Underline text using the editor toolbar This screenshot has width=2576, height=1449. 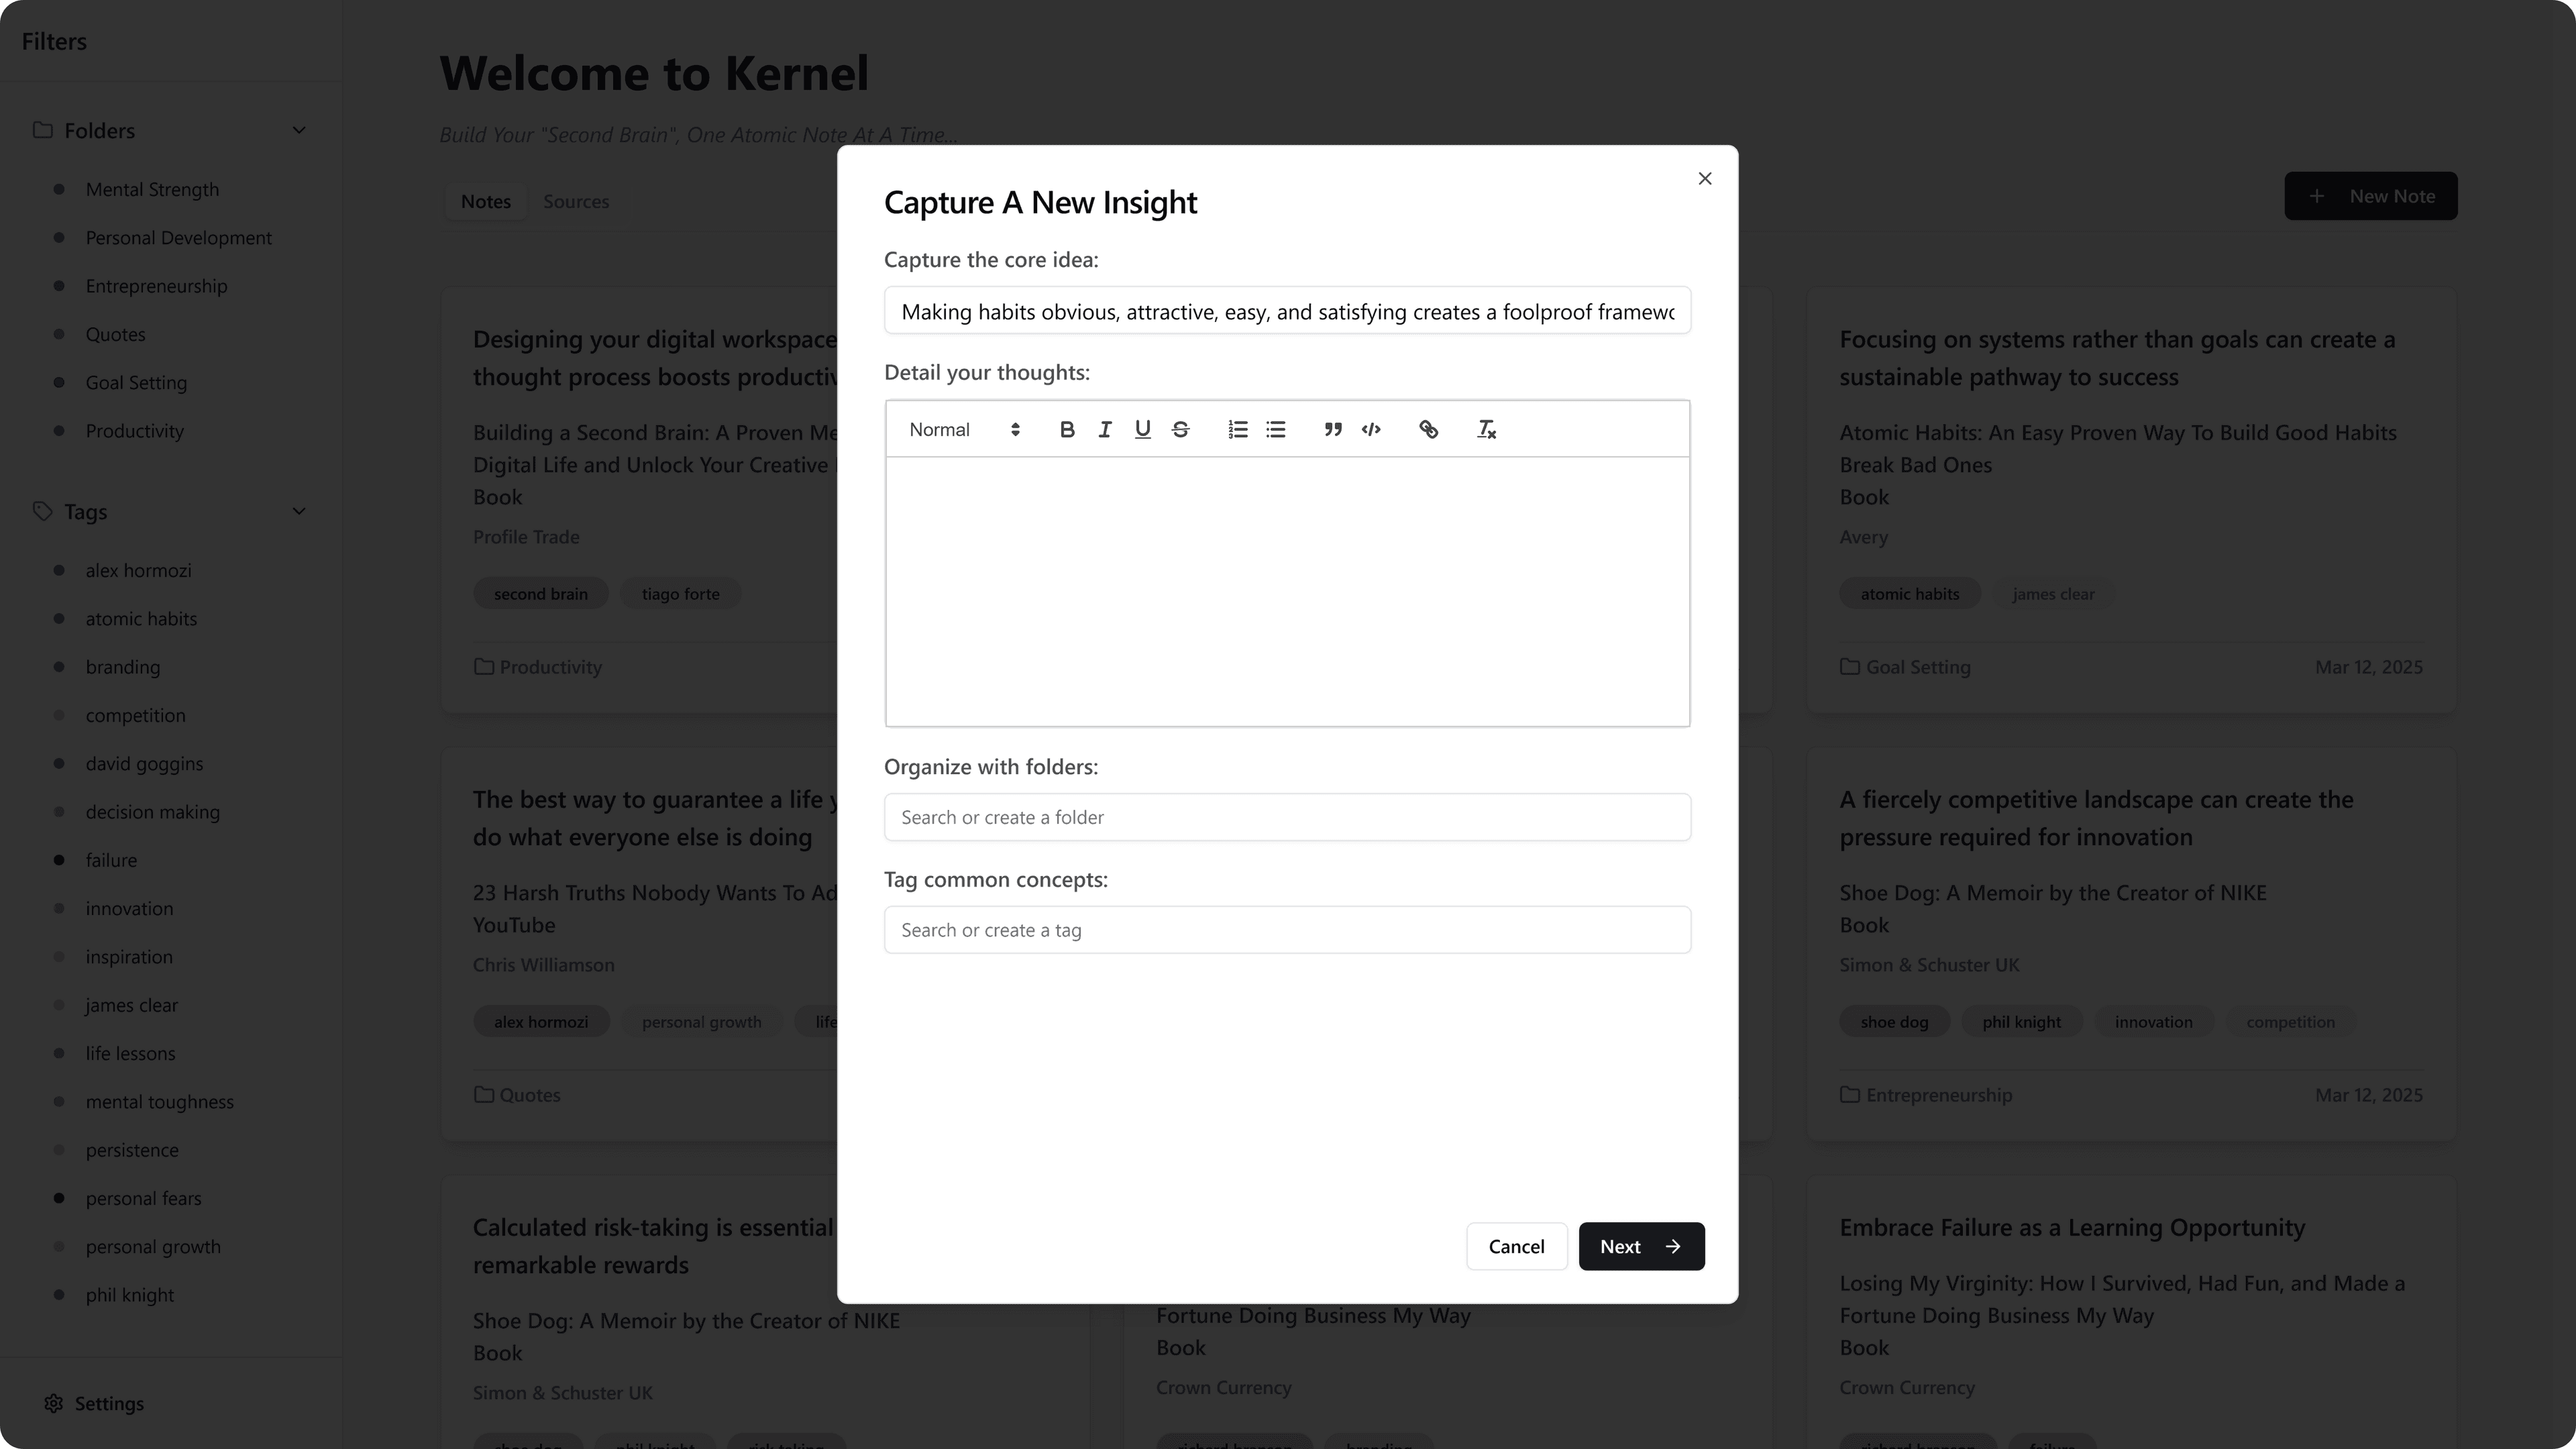pos(1143,429)
